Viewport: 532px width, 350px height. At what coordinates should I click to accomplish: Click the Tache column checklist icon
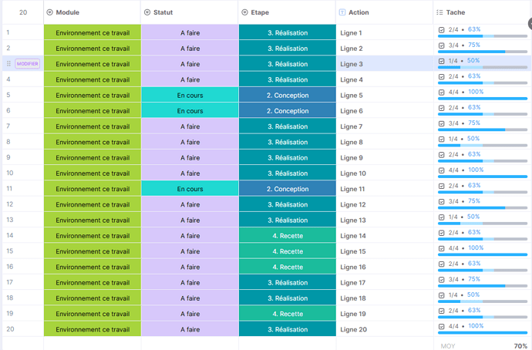(439, 12)
